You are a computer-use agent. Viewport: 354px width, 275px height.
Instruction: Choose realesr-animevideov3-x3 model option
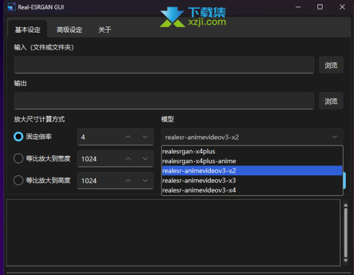pyautogui.click(x=252, y=180)
